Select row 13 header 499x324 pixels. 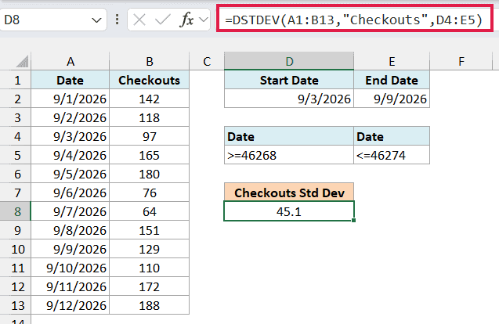[x=16, y=305]
